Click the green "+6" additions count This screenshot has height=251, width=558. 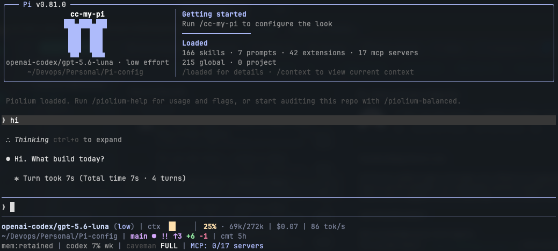pos(191,236)
